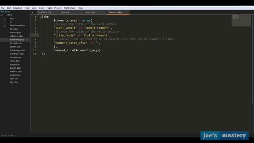Click the 'label_submit' key
Image resolution: width=254 pixels, height=143 pixels.
pyautogui.click(x=65, y=28)
